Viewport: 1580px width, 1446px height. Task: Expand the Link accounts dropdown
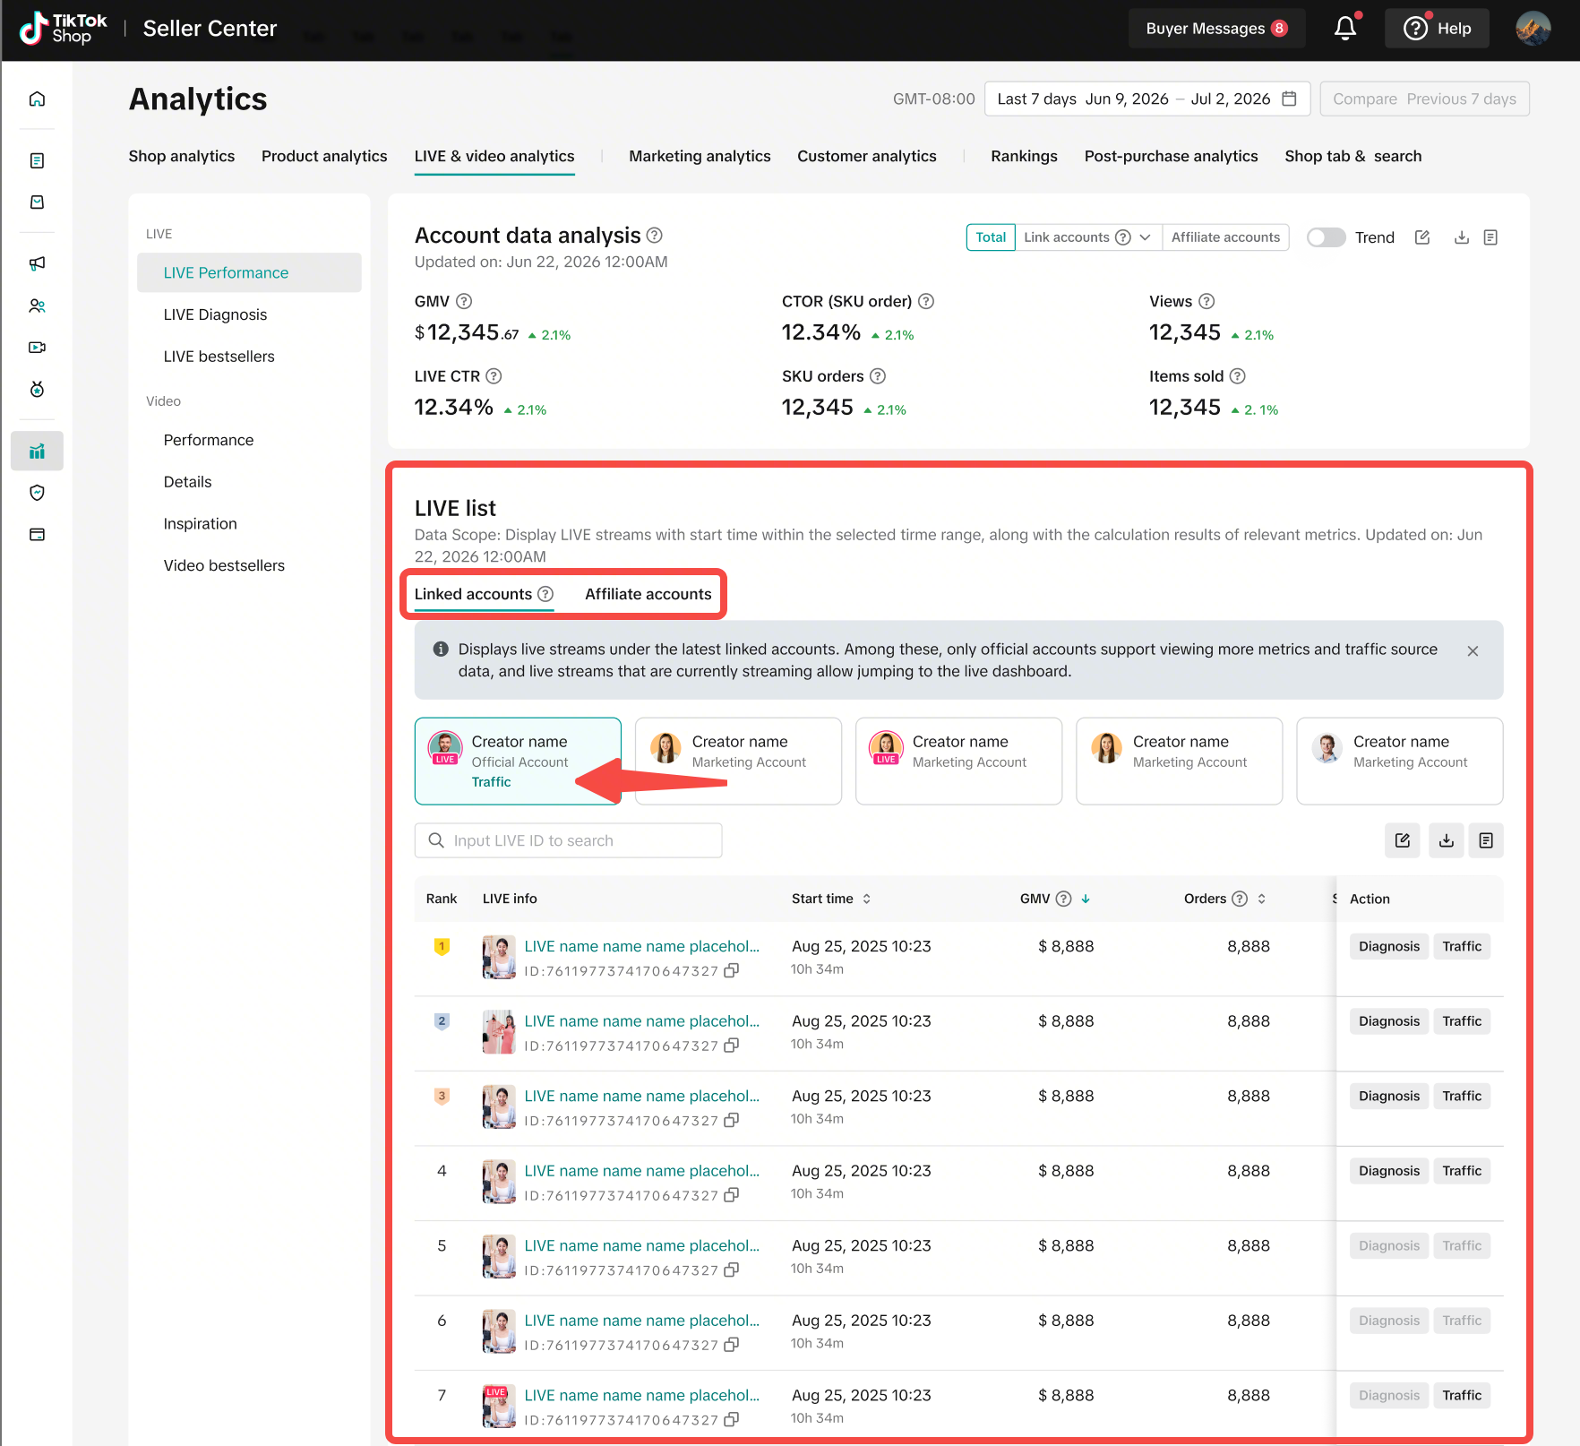[x=1145, y=237]
